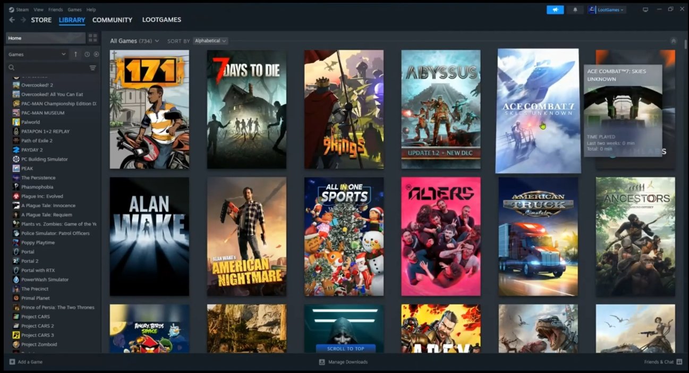The width and height of the screenshot is (689, 373).
Task: Click the PC Building Simulator icon
Action: tap(16, 159)
